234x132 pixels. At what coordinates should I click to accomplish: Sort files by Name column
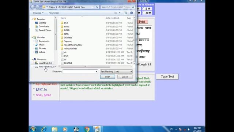(63, 18)
